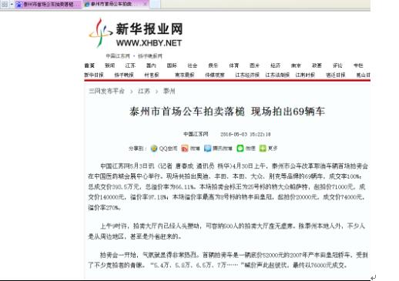Open the 江苏经济报 link
Viewport: 399px width, 281px height.
coord(247,75)
